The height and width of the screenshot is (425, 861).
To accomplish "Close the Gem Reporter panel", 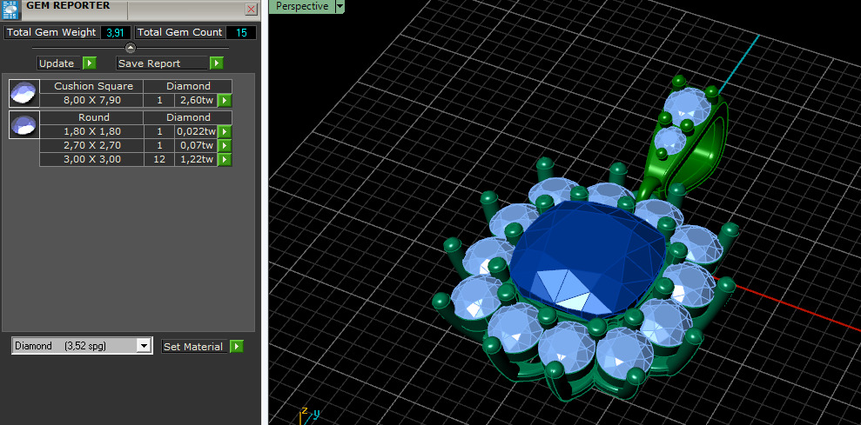I will click(251, 9).
